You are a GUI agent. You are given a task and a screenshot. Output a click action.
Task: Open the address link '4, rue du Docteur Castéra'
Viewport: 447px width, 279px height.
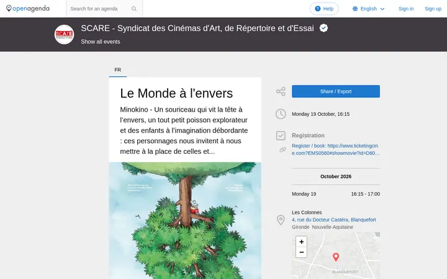(x=333, y=219)
